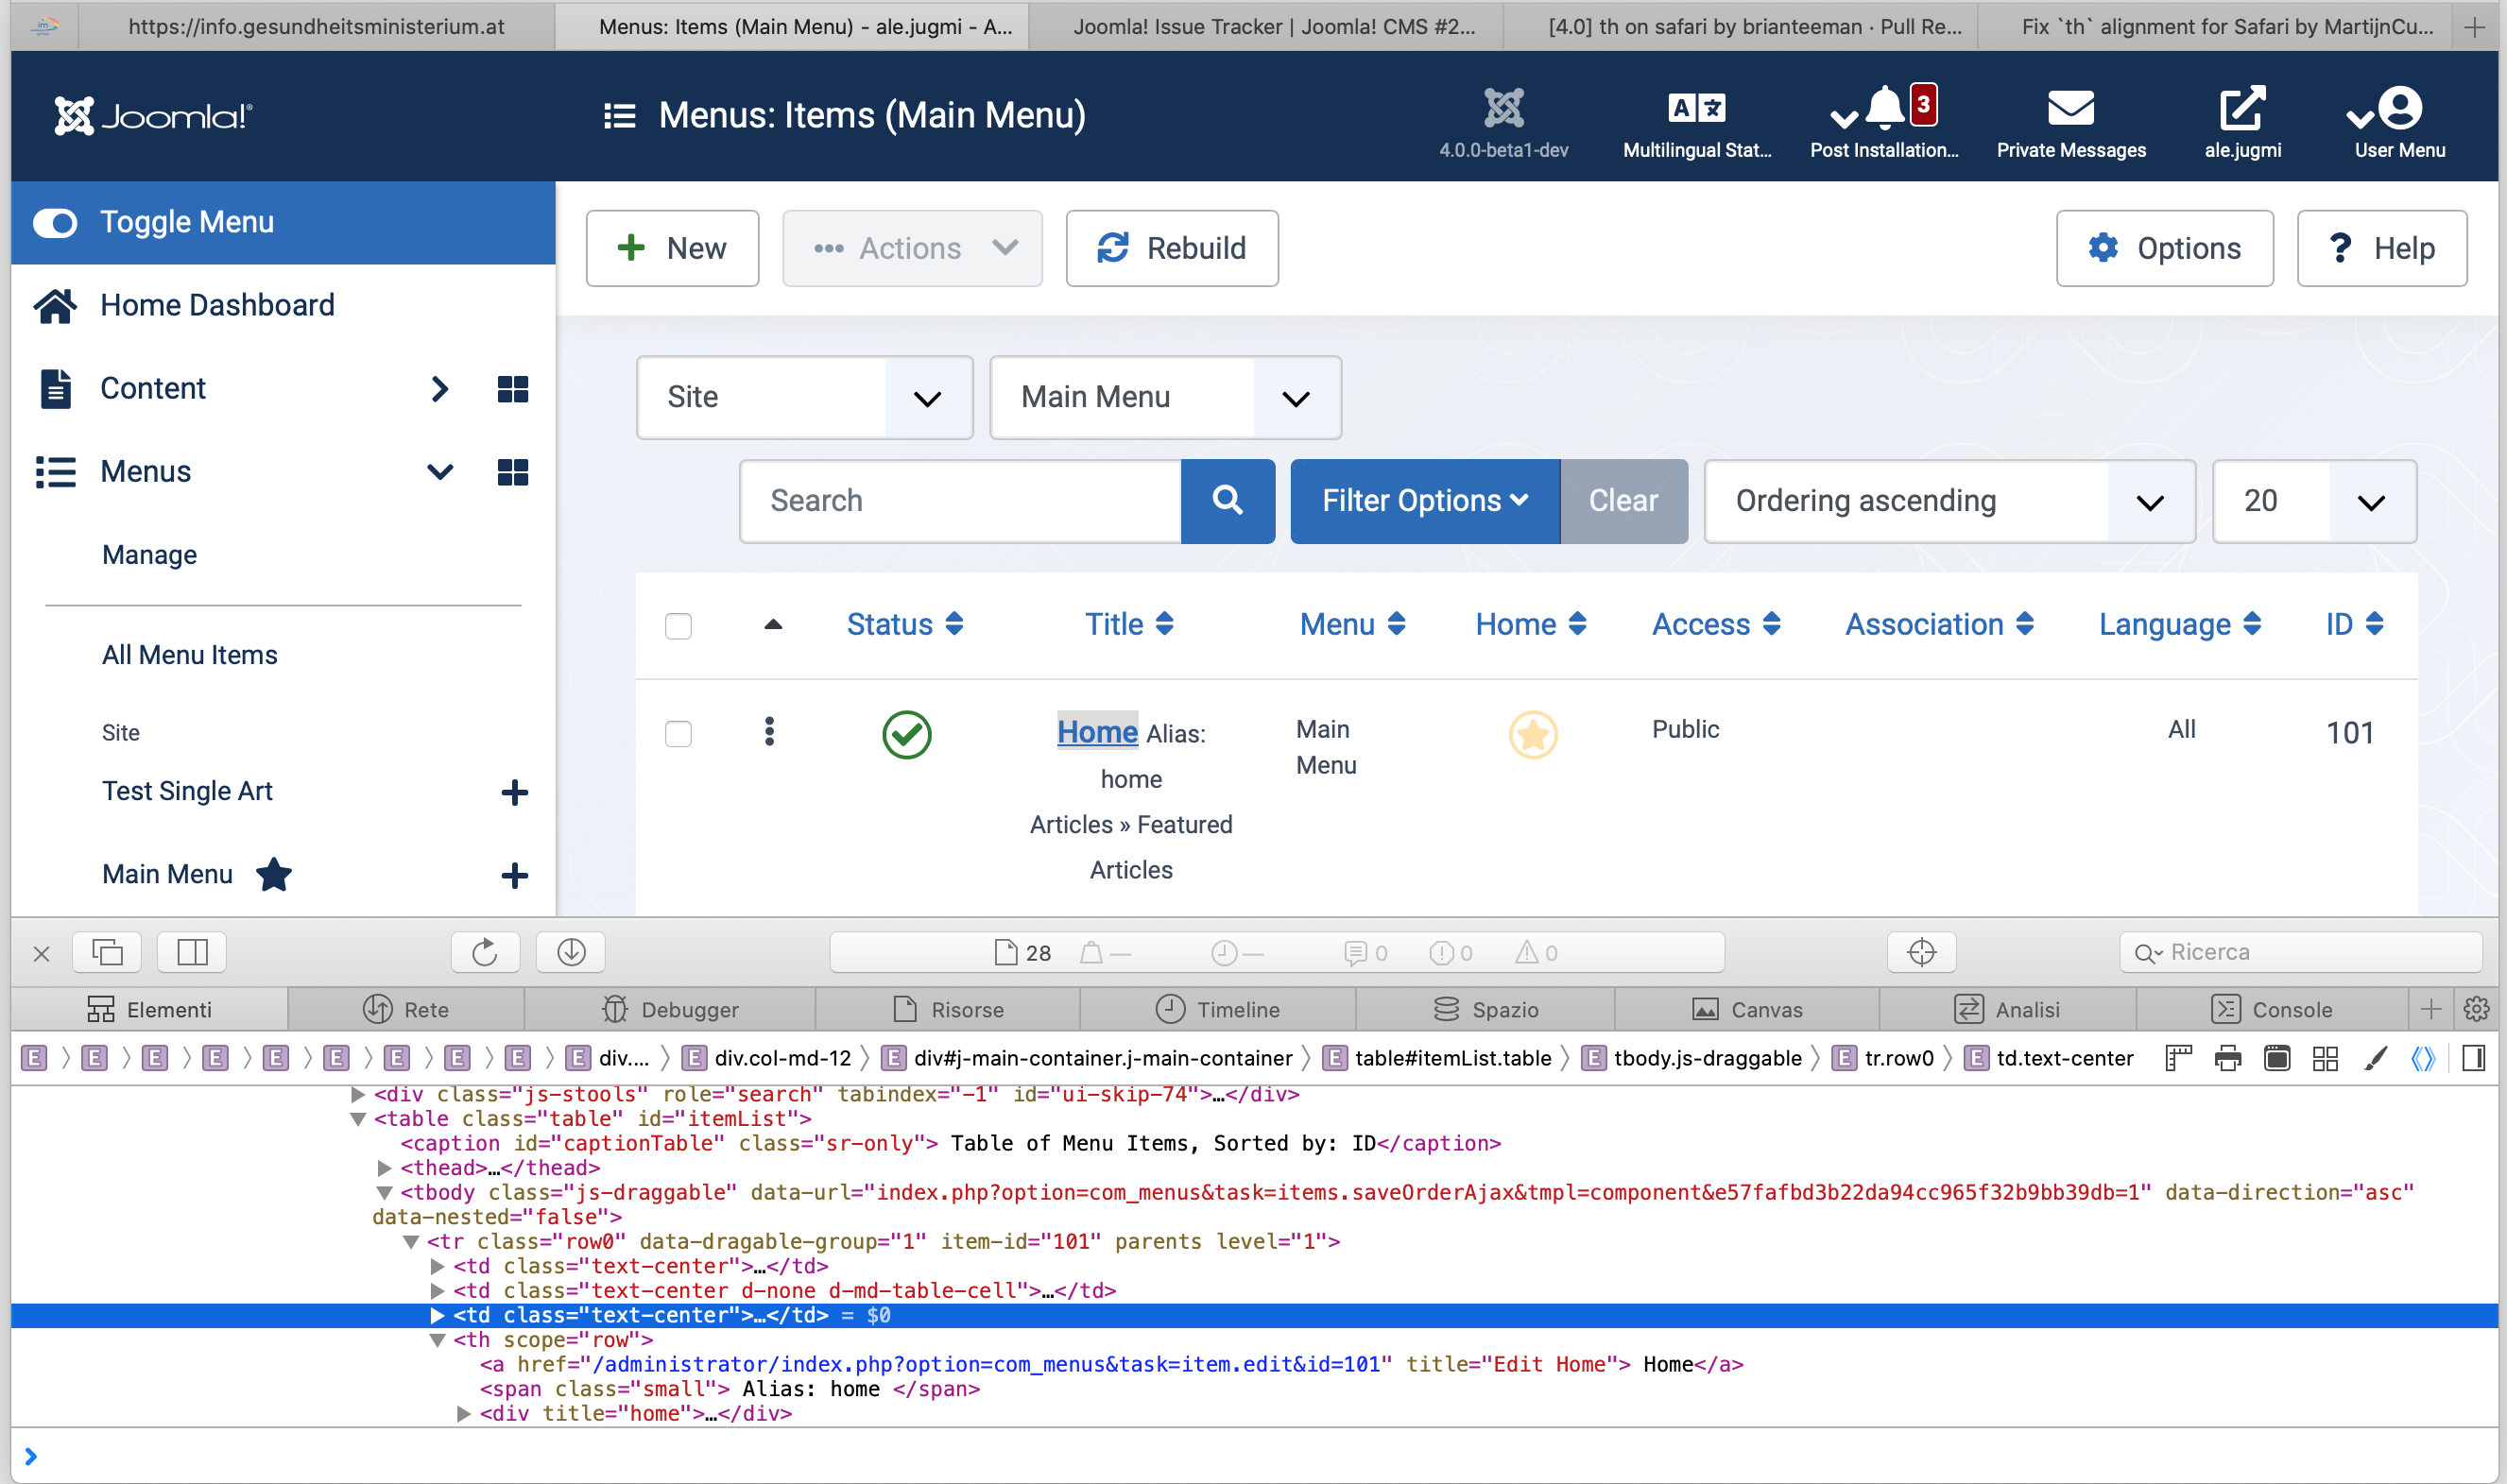Click inspector download archive icon
Image resolution: width=2507 pixels, height=1484 pixels.
(571, 952)
